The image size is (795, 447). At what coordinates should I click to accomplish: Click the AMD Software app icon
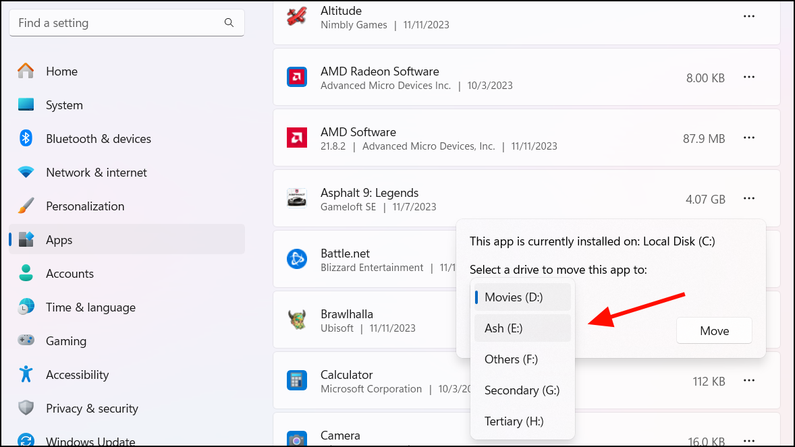point(296,138)
